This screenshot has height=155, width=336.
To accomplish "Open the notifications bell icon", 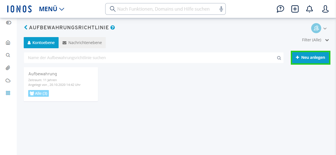I will click(309, 9).
